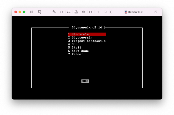Collapse toolbar with left chevron
174x115 pixels.
tap(111, 12)
